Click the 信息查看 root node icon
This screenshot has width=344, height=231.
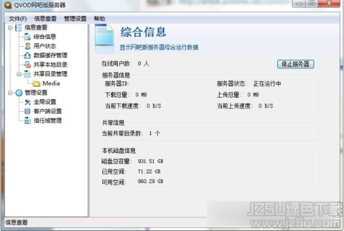click(x=19, y=27)
